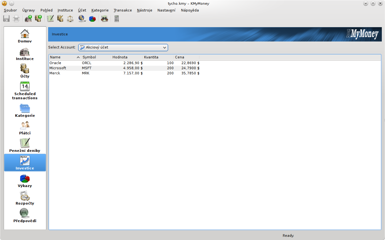Go to the Domov home view
Image resolution: width=385 pixels, height=240 pixels.
(x=25, y=36)
